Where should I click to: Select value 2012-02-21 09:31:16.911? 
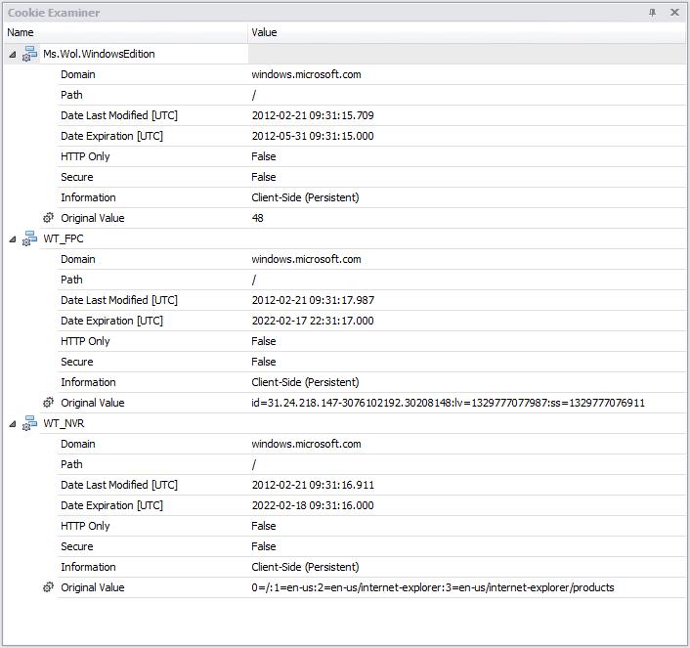313,485
